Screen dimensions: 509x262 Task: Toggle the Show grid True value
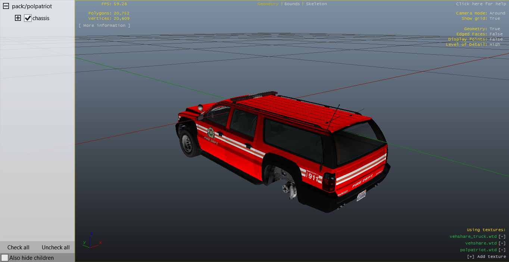pyautogui.click(x=495, y=18)
